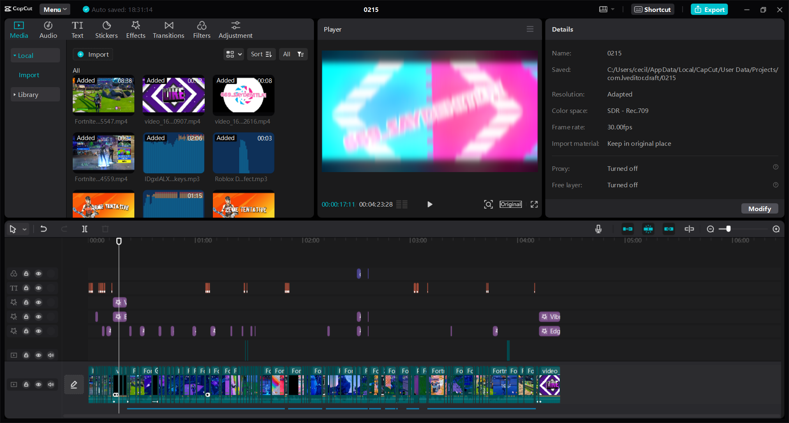This screenshot has height=423, width=789.
Task: Mute the overlay video track
Action: click(x=51, y=355)
